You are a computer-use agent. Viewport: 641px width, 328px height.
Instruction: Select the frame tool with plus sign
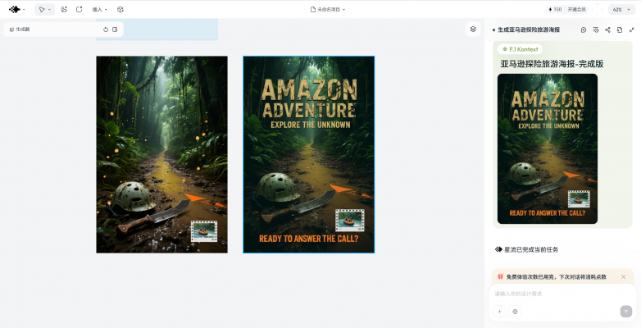click(80, 9)
